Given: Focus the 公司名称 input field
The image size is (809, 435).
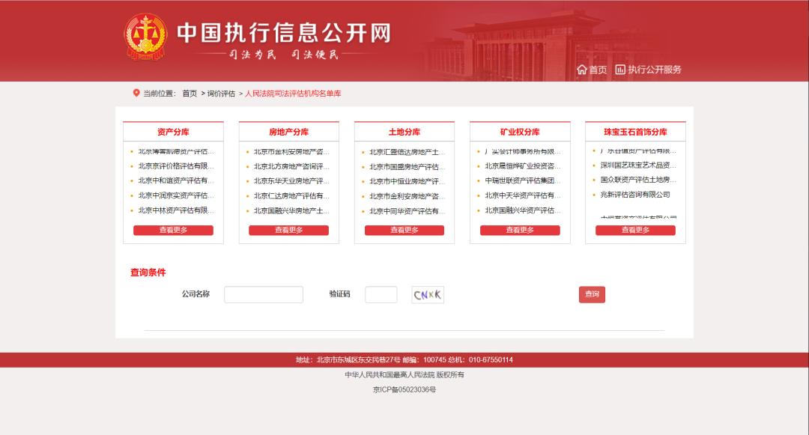Looking at the screenshot, I should [264, 294].
